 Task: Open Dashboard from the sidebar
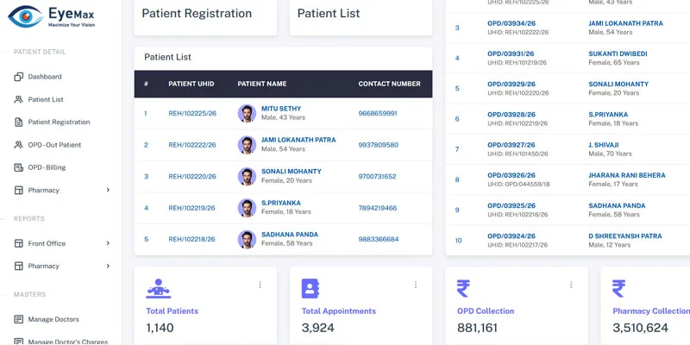(45, 77)
